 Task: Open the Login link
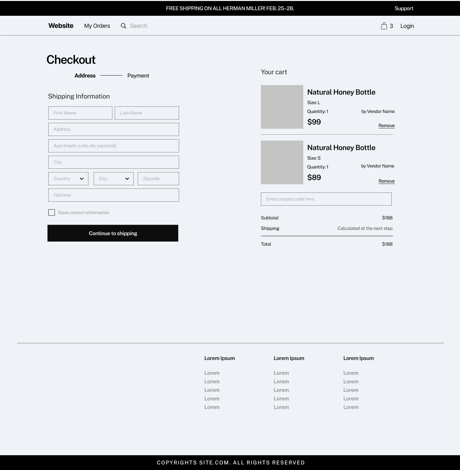(407, 26)
